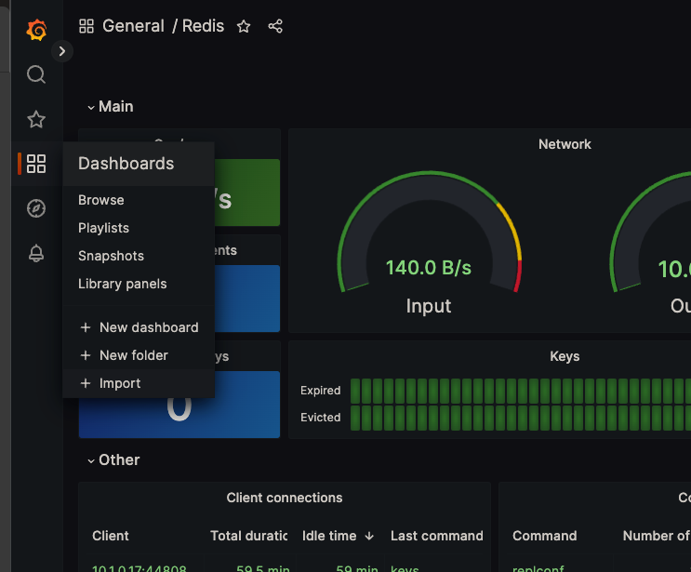Sort by the Command column header
This screenshot has height=572, width=691.
tap(544, 536)
